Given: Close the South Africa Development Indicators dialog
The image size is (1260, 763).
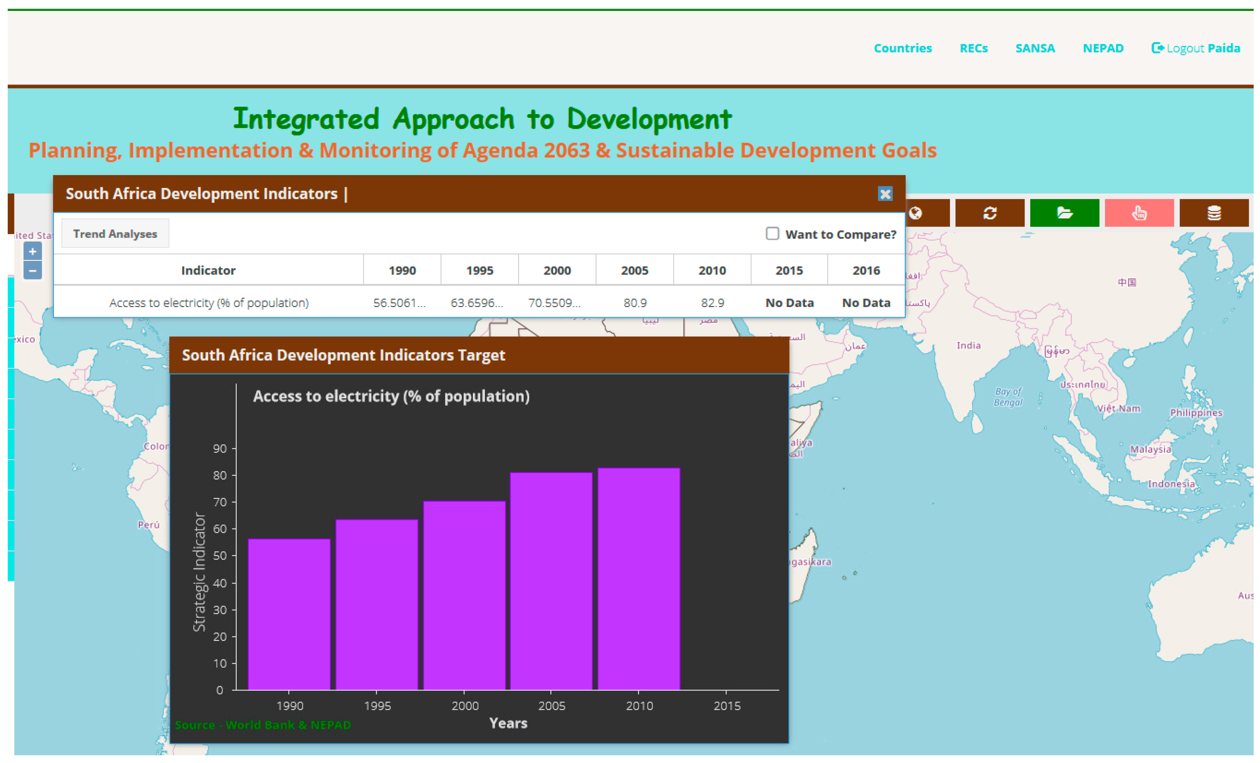Looking at the screenshot, I should pos(885,194).
